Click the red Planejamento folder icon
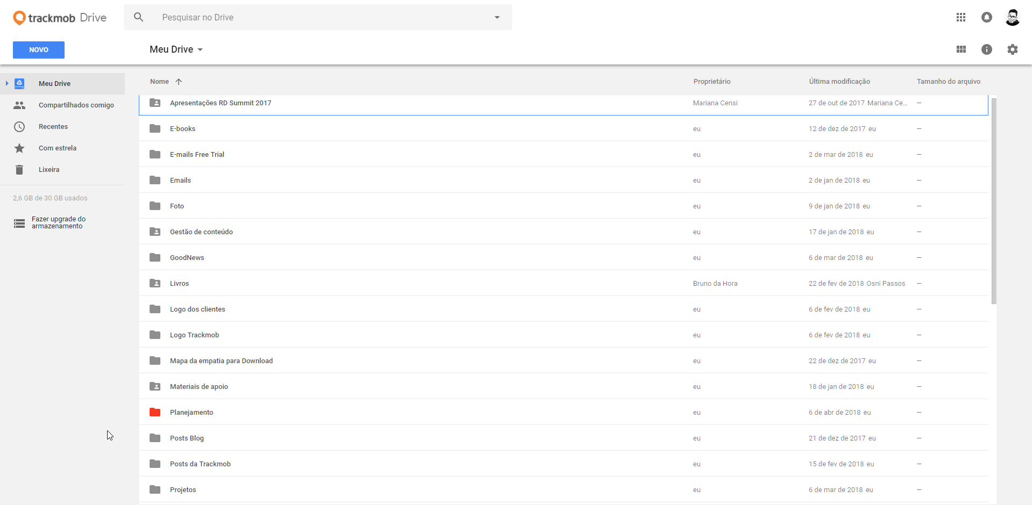1032x505 pixels. [155, 412]
